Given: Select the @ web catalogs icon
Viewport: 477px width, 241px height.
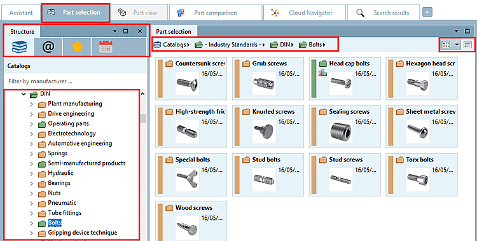Looking at the screenshot, I should pyautogui.click(x=48, y=47).
